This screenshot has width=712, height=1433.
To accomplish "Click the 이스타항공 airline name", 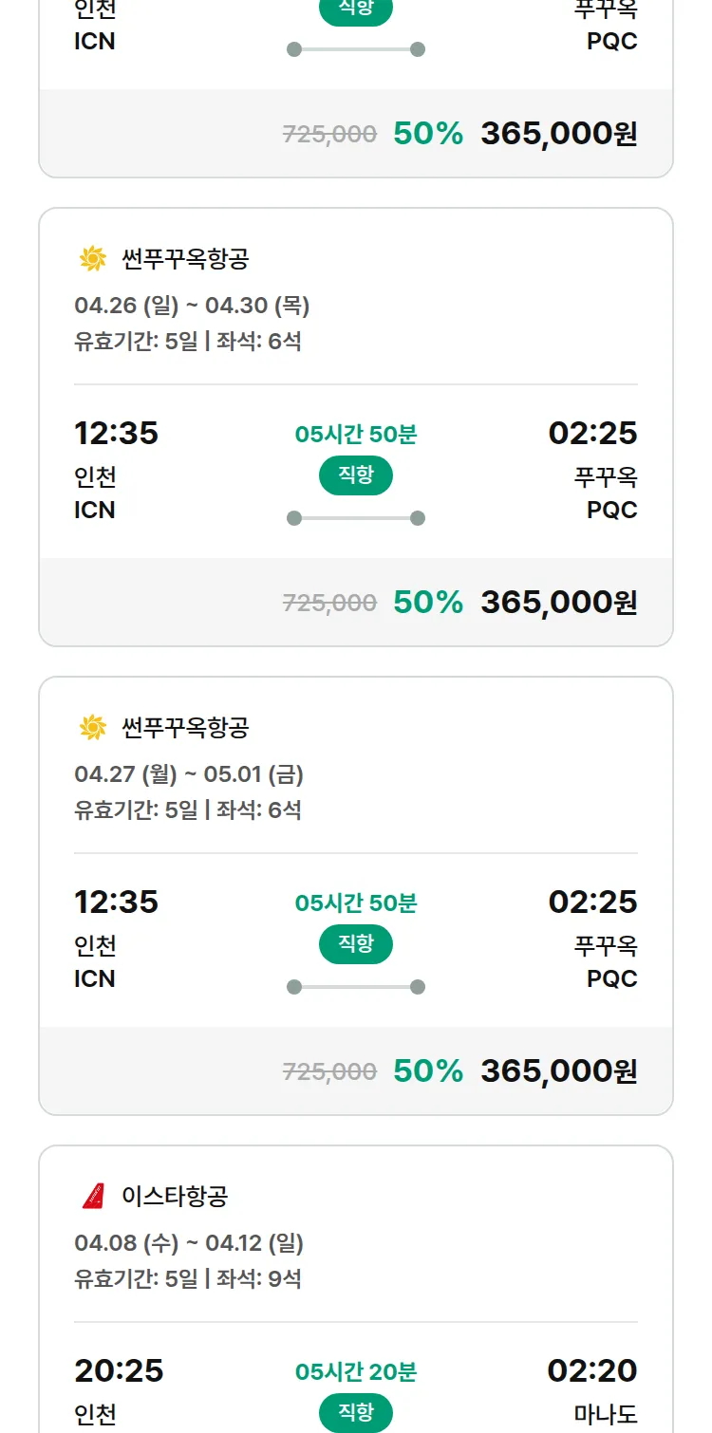I will tap(175, 1196).
